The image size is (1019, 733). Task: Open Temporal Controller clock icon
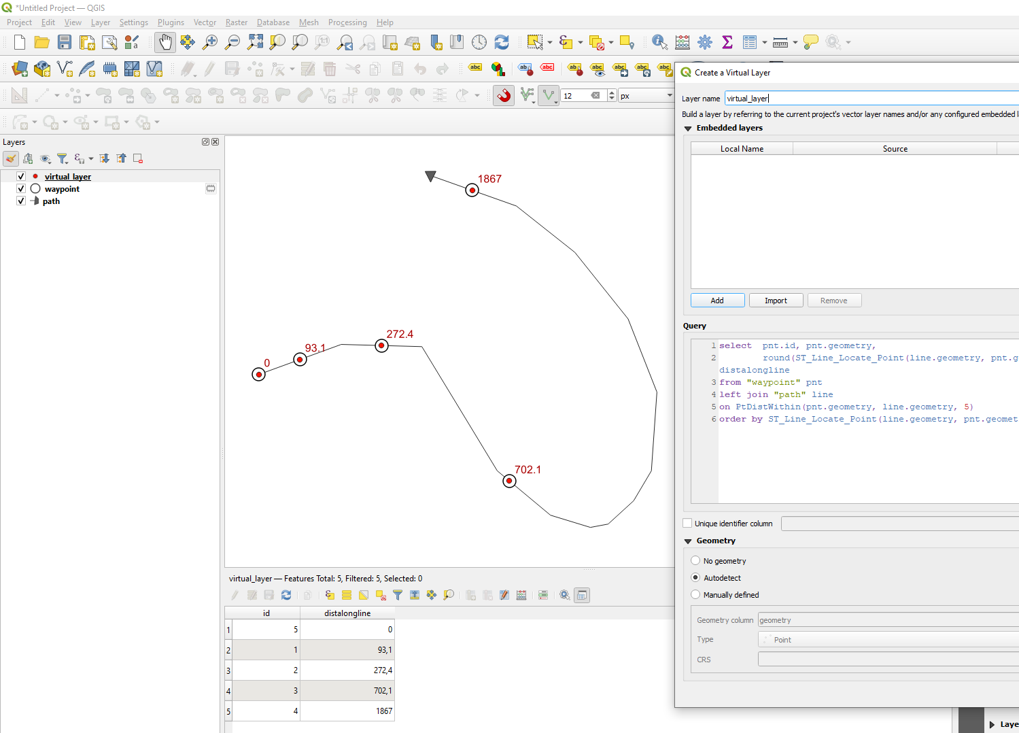[479, 42]
